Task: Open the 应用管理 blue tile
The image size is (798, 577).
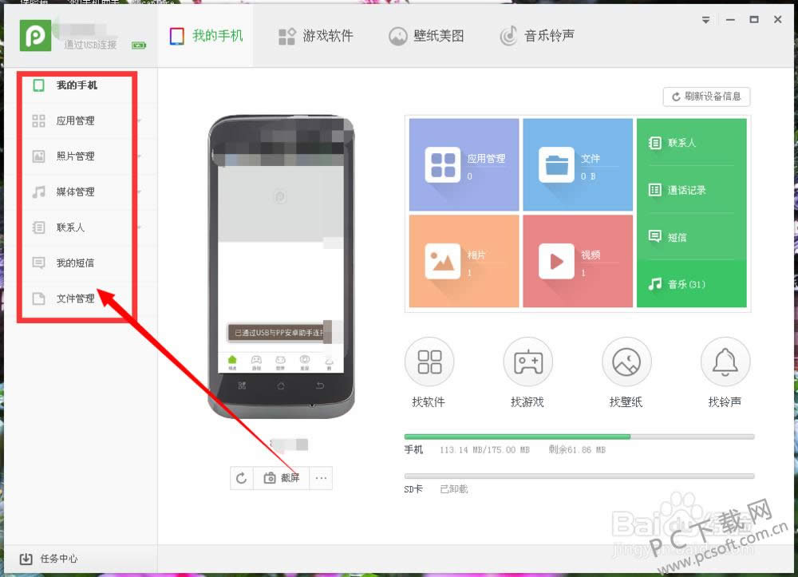Action: (x=464, y=164)
